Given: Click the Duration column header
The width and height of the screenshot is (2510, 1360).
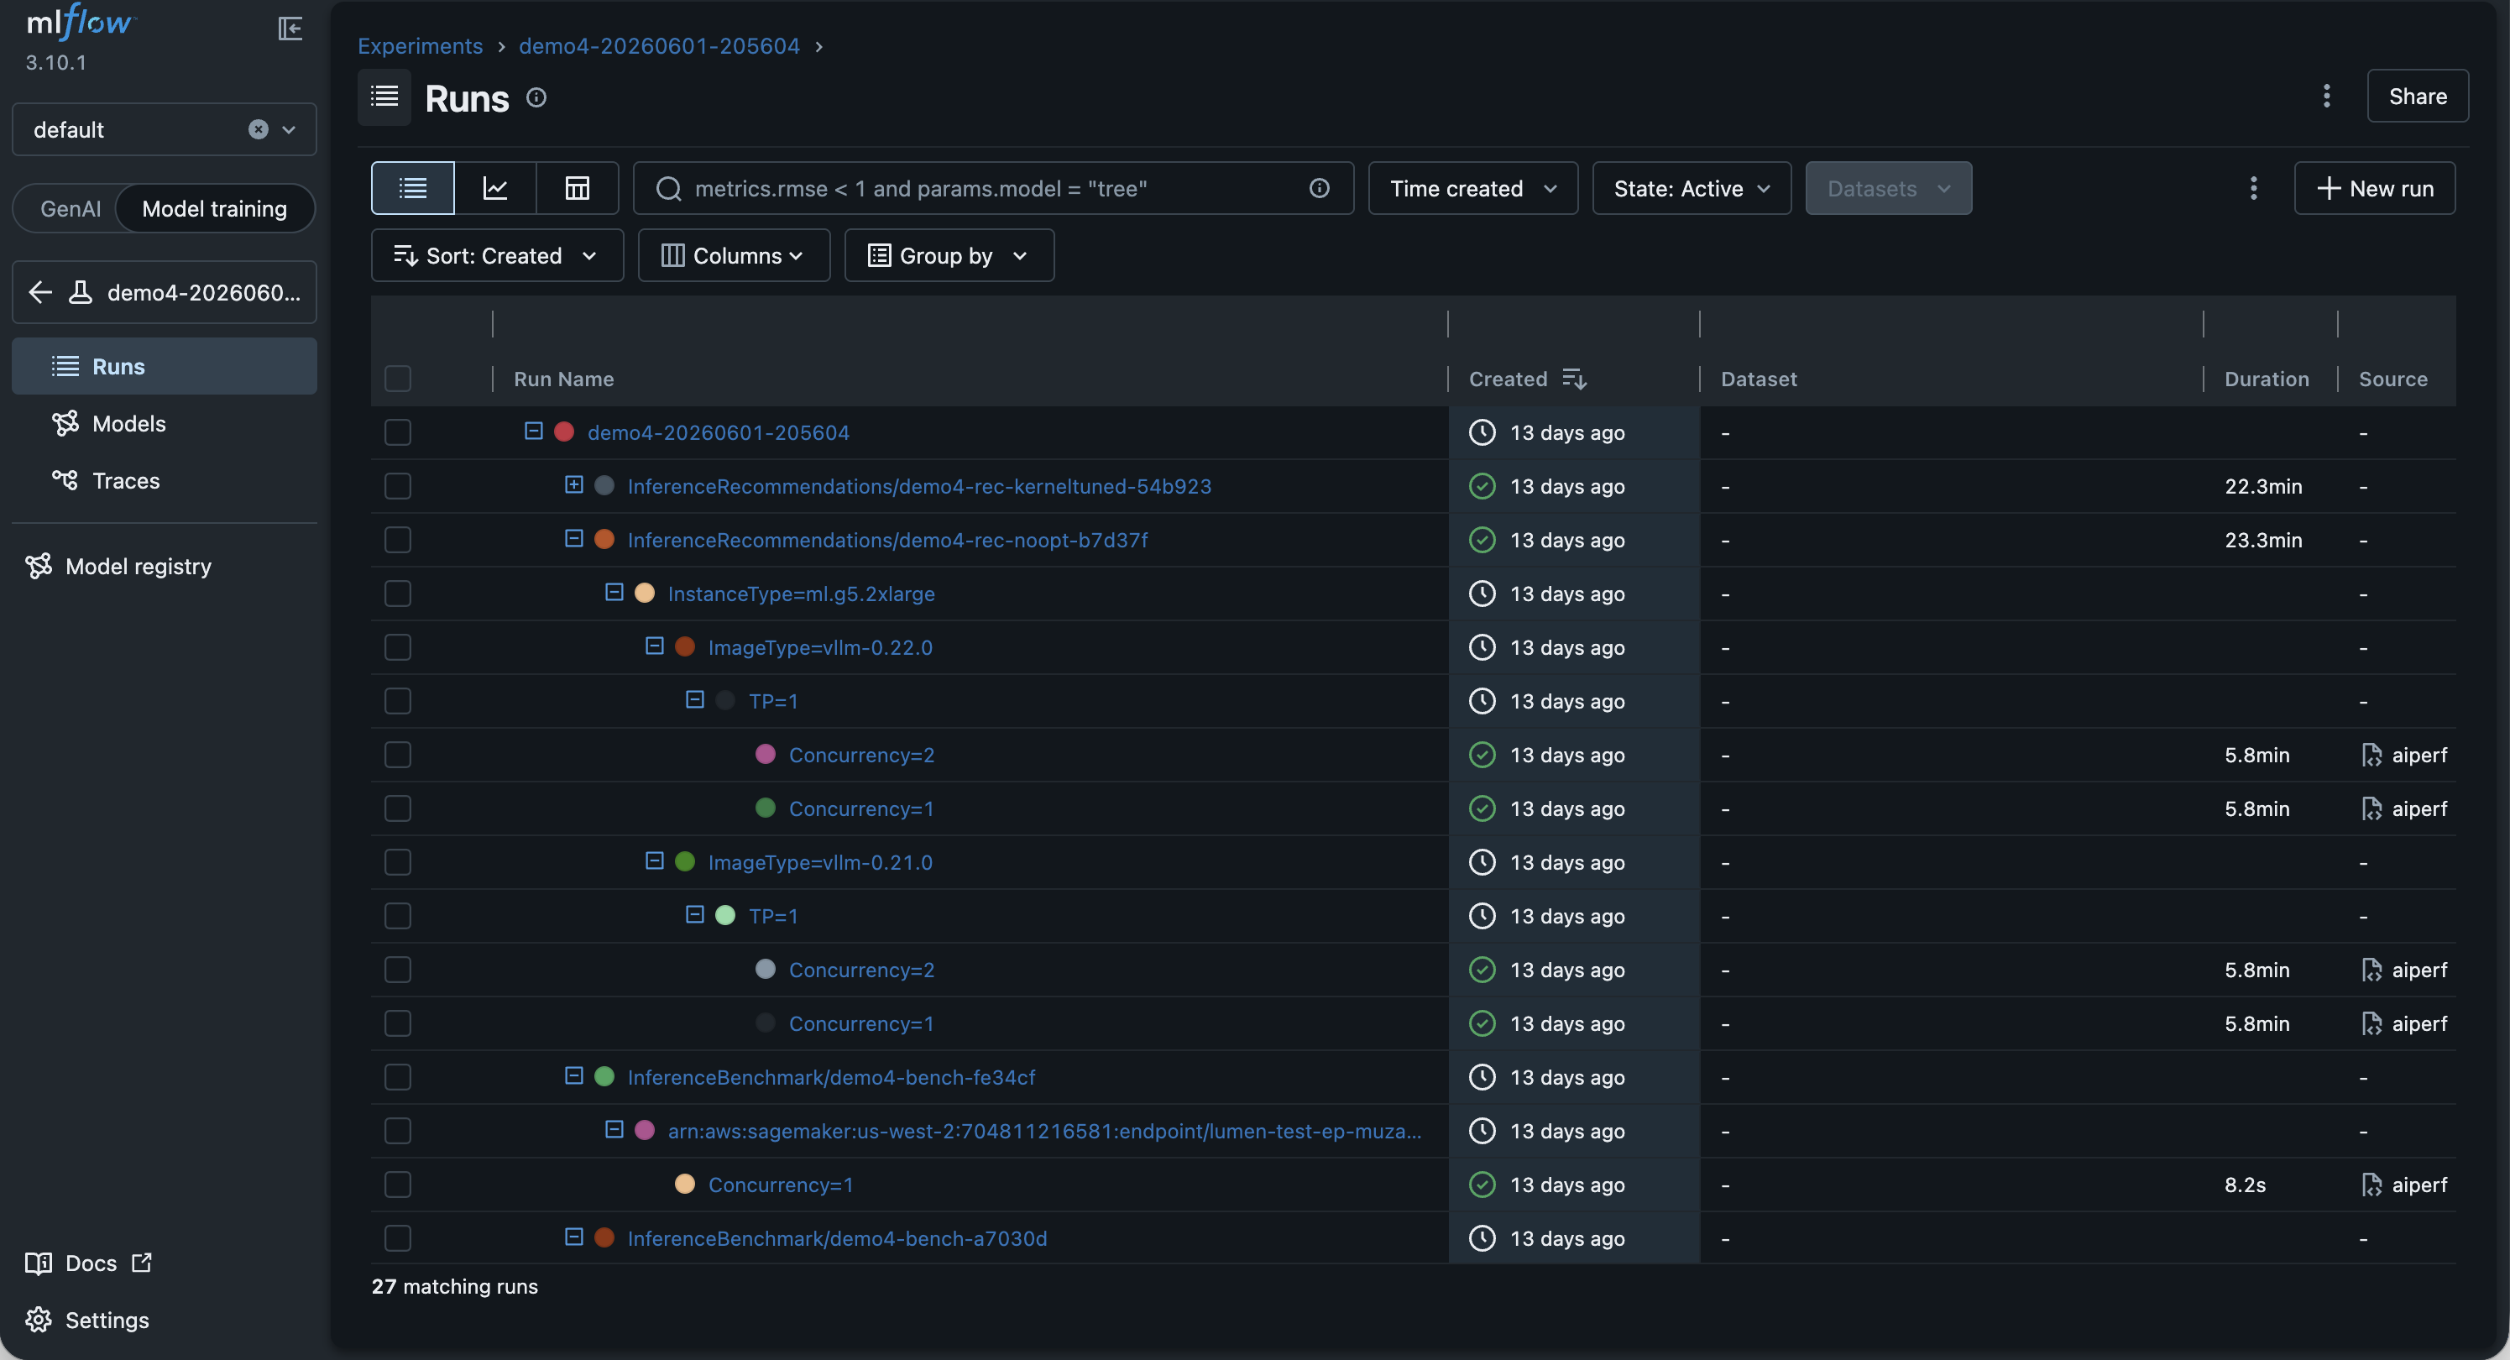Looking at the screenshot, I should 2267,379.
